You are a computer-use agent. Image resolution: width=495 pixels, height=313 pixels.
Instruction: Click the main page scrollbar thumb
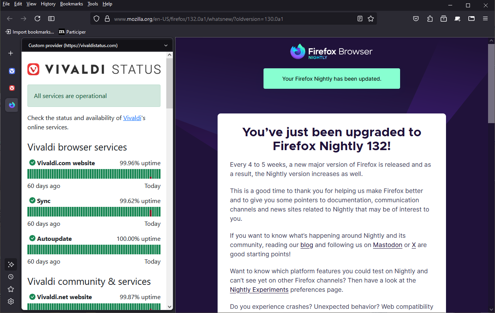pos(492,84)
